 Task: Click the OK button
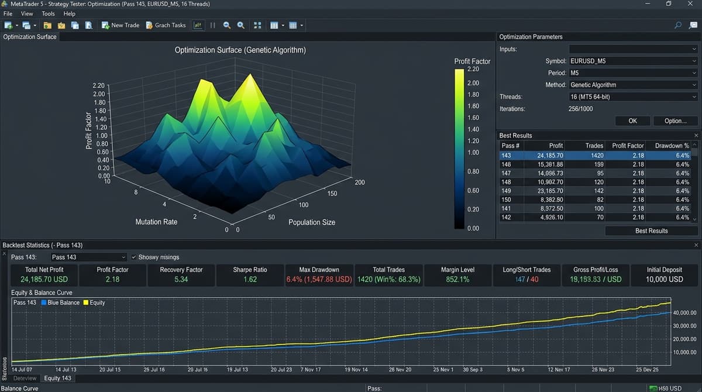(632, 121)
